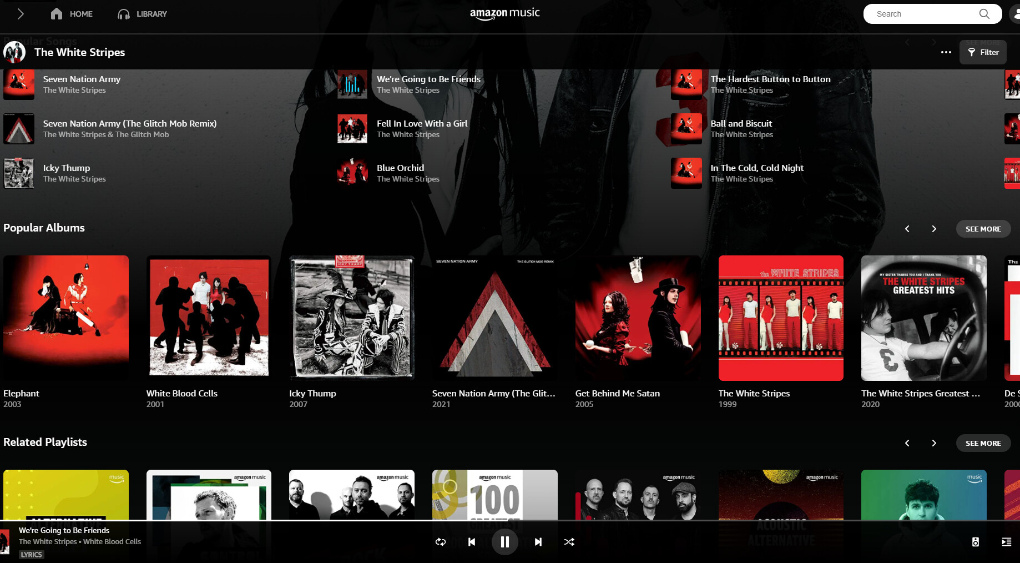This screenshot has height=563, width=1020.
Task: Open the Icky Thump 2007 album cover
Action: coord(352,318)
